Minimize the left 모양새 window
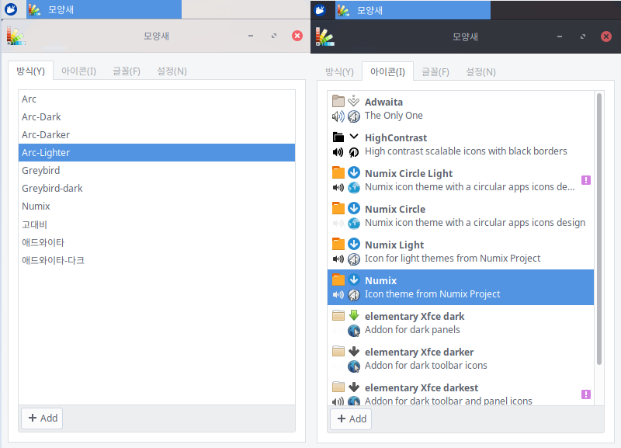 tap(251, 36)
